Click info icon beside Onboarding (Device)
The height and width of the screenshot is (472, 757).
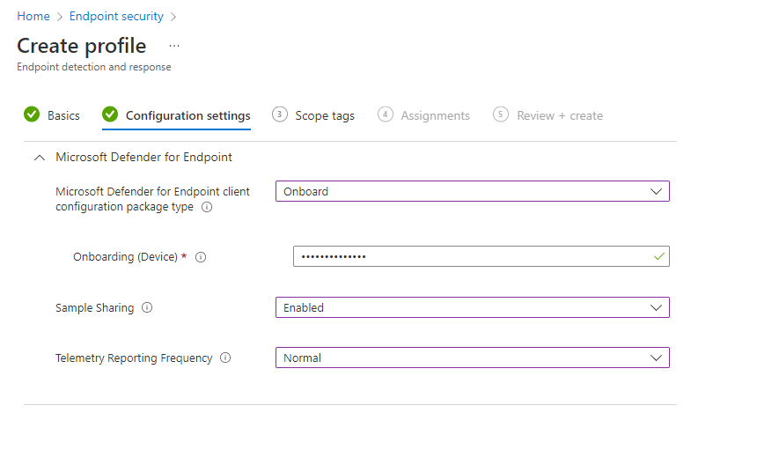click(x=201, y=257)
